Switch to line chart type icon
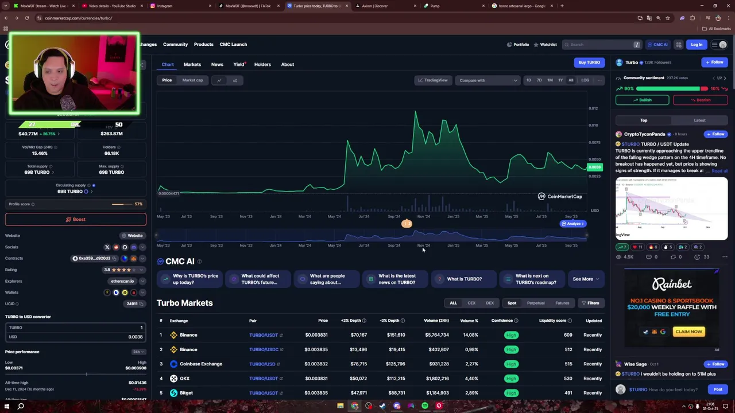735x413 pixels. pyautogui.click(x=219, y=80)
